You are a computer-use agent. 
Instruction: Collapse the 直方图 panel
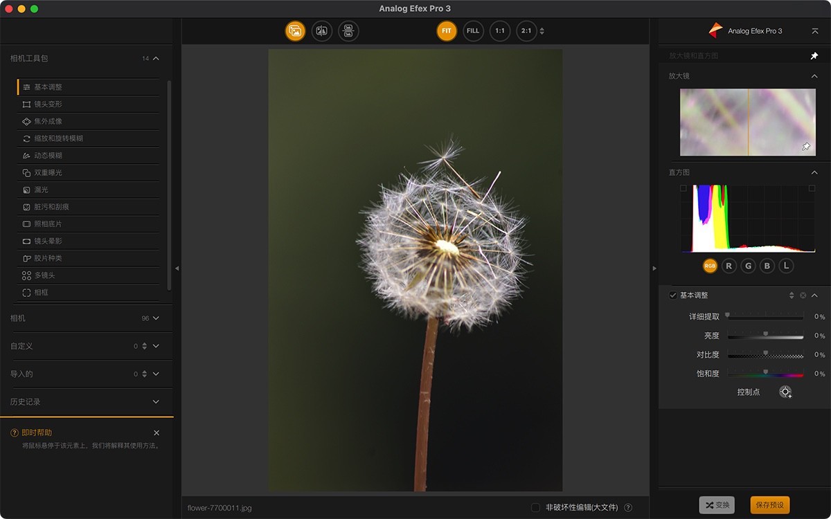pos(814,172)
